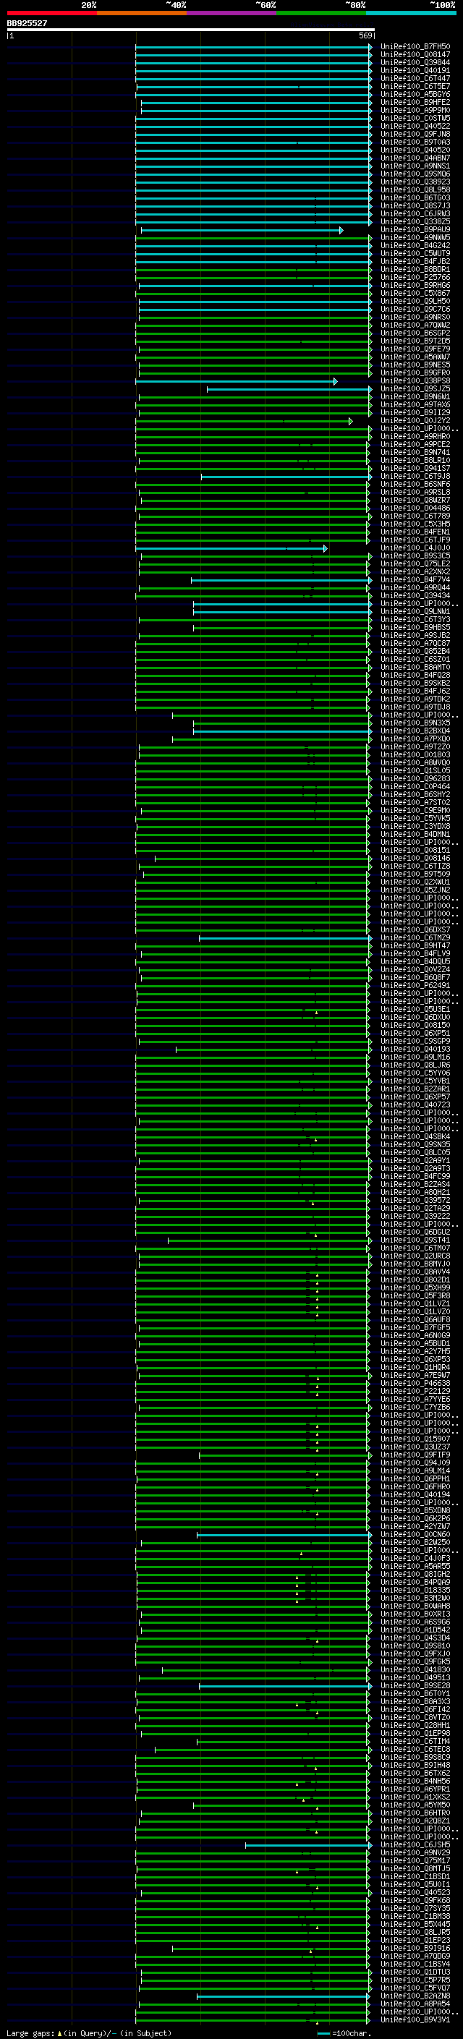Screen dimensions: 463x2039
Task: Choose hit label UniRef100_C9SGP9
Action: coord(415,1041)
